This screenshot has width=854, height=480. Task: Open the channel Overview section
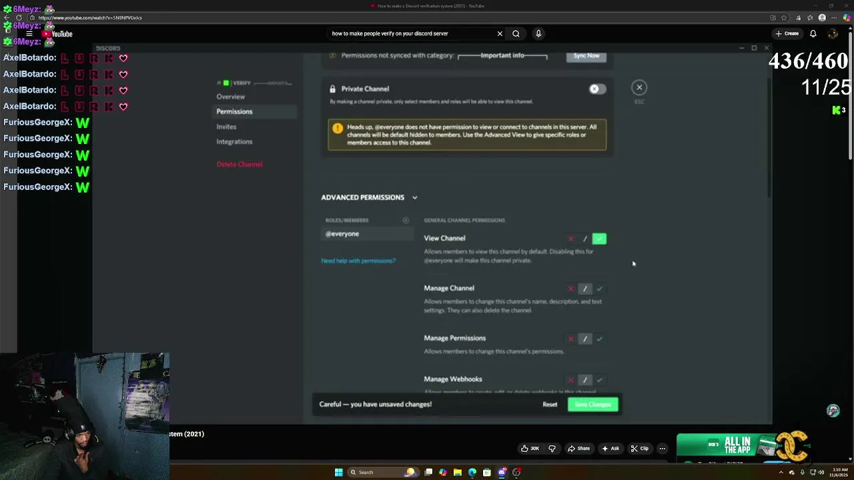click(230, 97)
